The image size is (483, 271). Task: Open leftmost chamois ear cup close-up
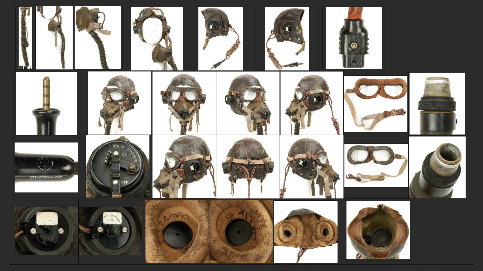pyautogui.click(x=177, y=232)
